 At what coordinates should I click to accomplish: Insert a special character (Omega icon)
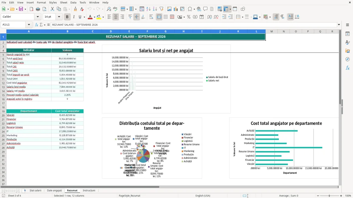tap(190, 9)
